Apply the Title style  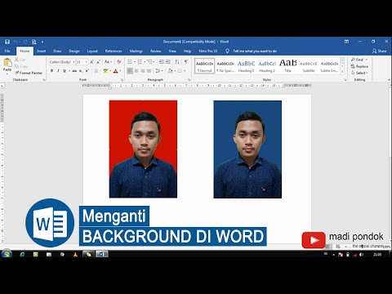[x=287, y=66]
